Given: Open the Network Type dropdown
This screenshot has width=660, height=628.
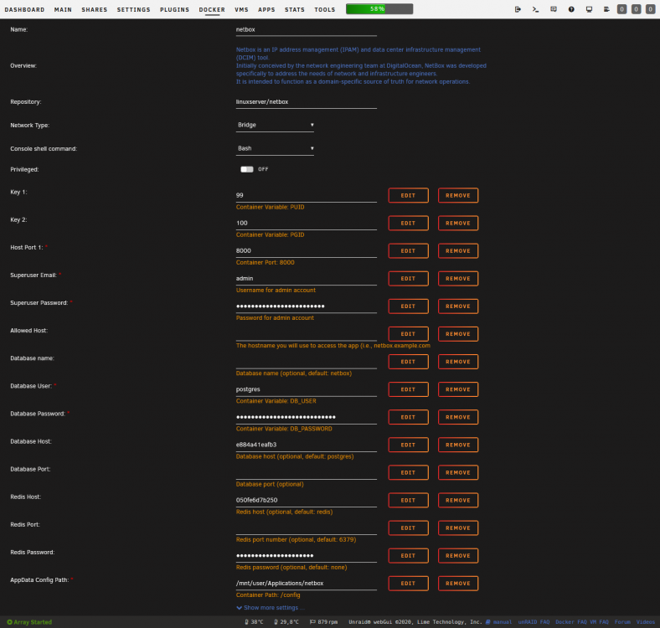Looking at the screenshot, I should [275, 125].
